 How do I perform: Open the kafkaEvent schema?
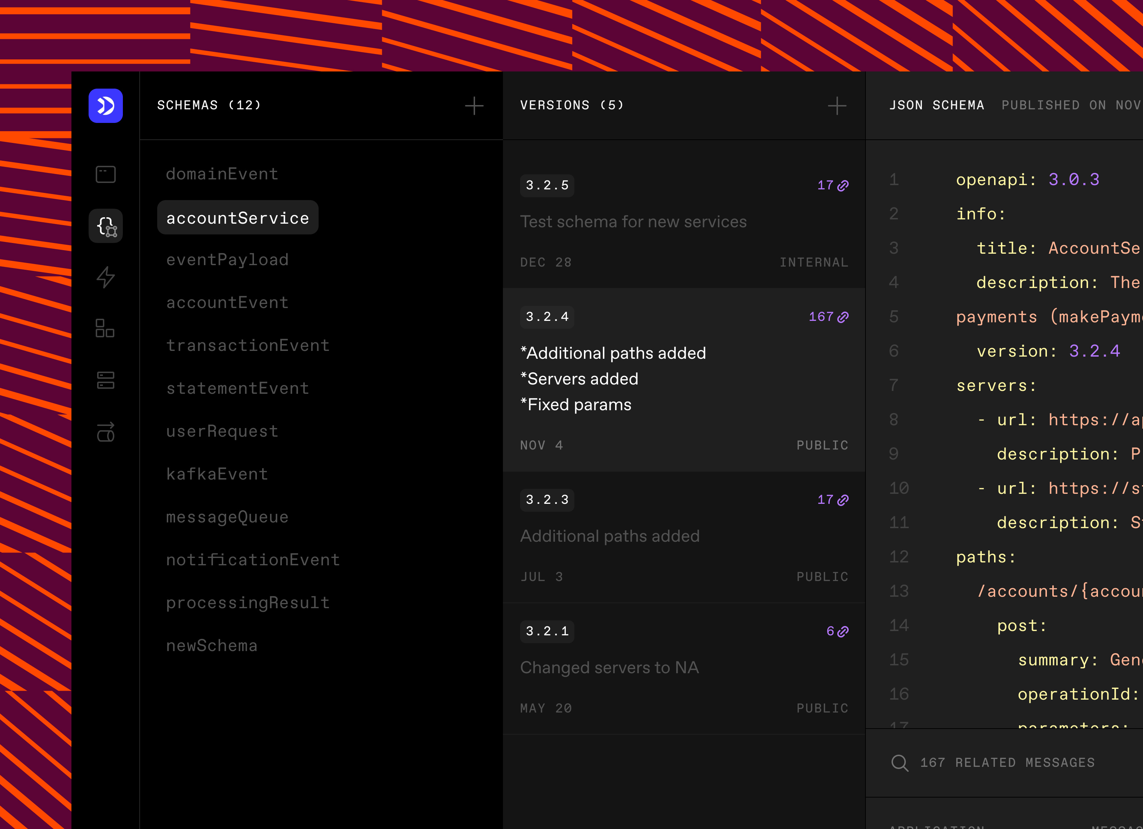pos(217,473)
